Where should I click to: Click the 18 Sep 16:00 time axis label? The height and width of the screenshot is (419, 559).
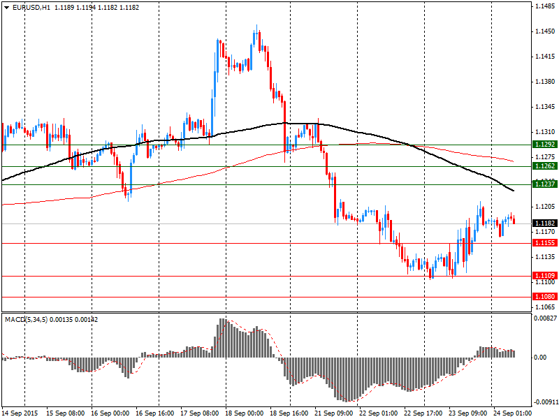289,413
